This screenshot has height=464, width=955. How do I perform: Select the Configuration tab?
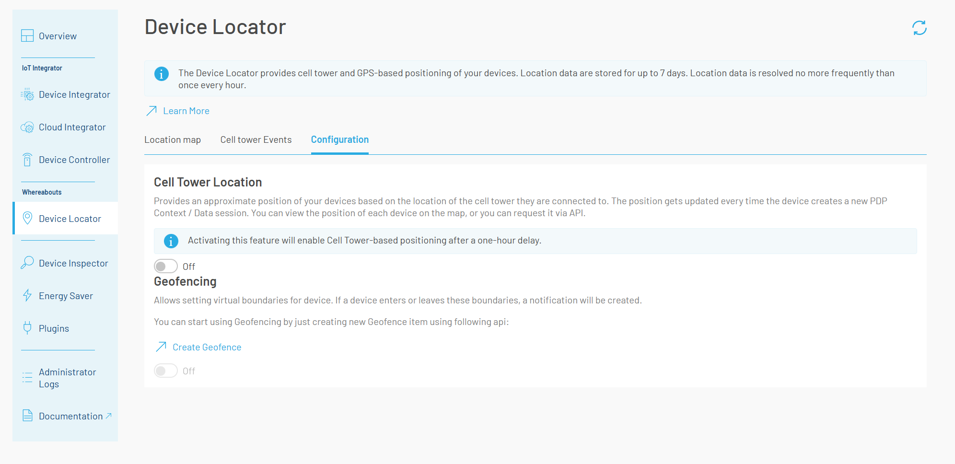pos(339,140)
